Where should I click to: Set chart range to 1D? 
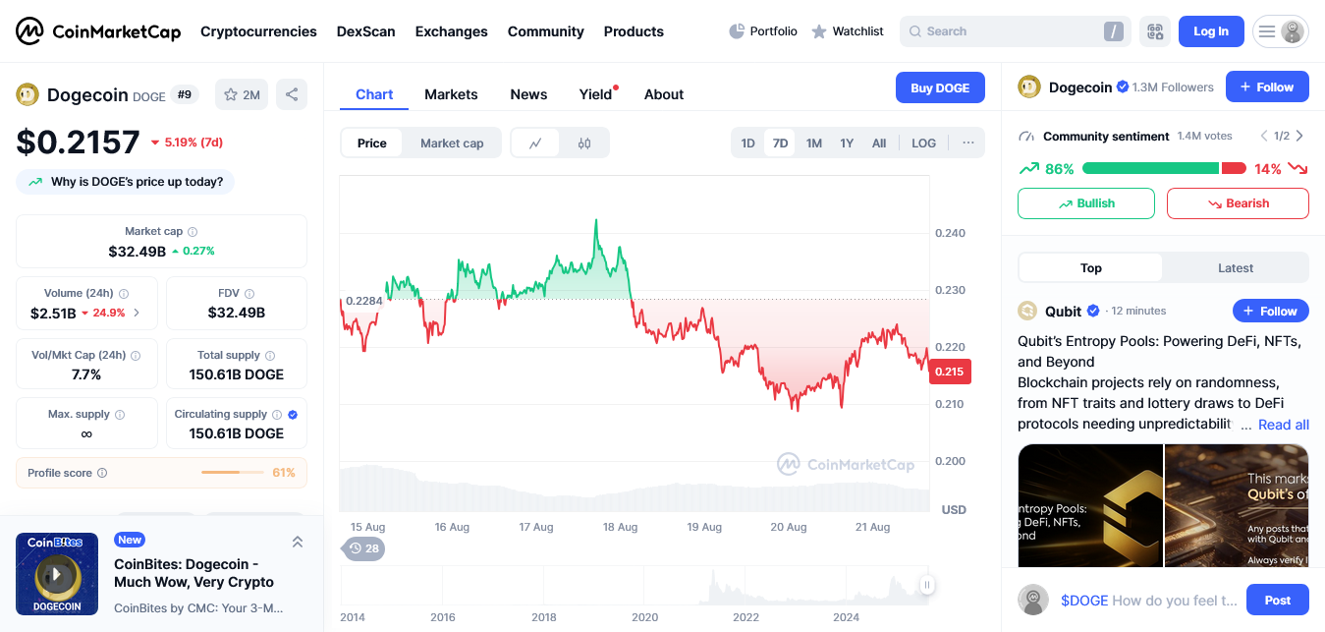748,144
